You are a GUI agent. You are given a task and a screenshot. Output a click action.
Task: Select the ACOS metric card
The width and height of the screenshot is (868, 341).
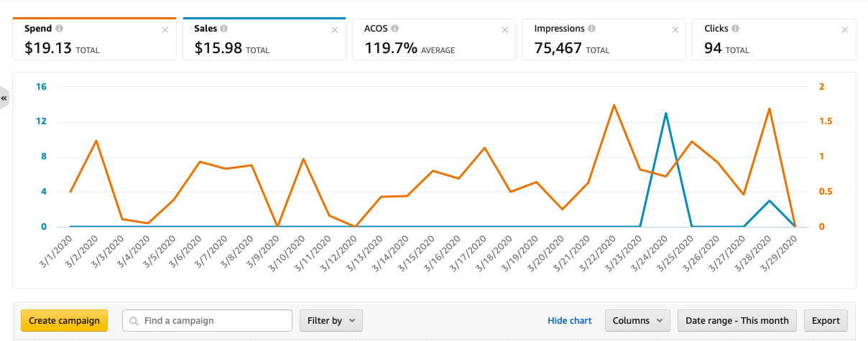click(x=433, y=40)
